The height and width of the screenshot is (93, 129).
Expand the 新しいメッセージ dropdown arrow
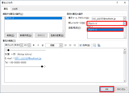[x=125, y=23]
